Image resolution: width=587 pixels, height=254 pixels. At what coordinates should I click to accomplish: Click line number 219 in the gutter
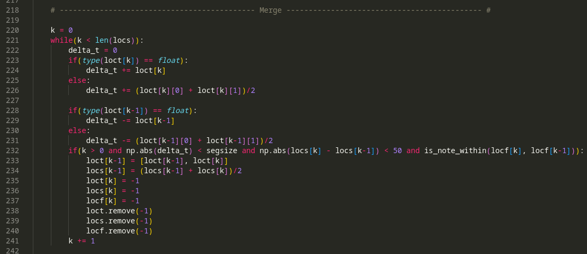pos(12,20)
